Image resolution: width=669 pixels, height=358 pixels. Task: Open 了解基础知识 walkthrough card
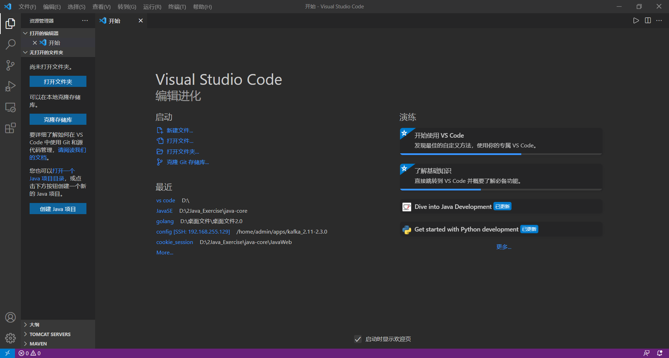point(501,177)
